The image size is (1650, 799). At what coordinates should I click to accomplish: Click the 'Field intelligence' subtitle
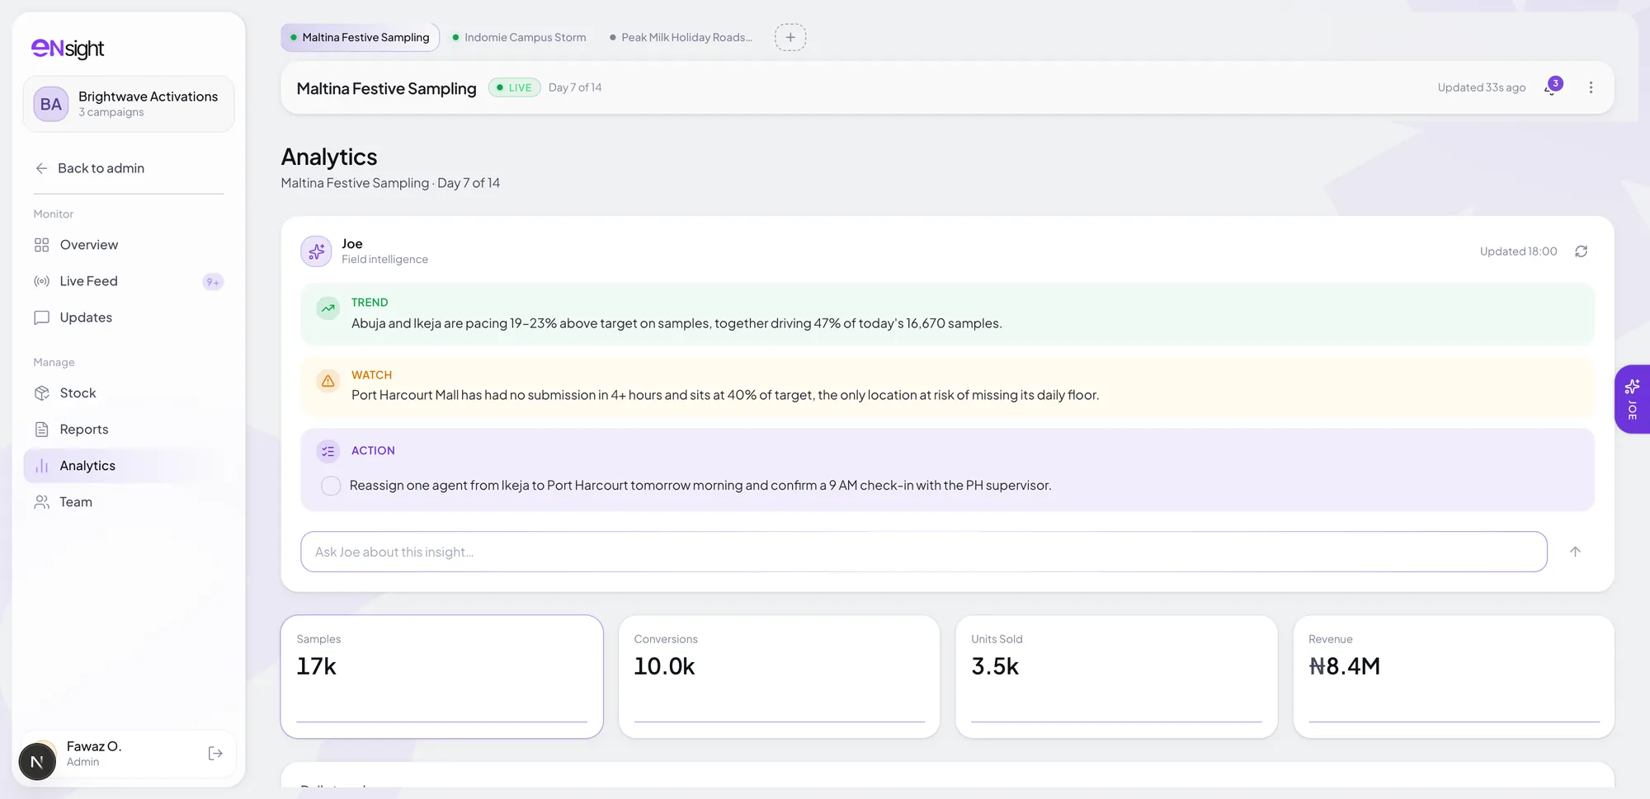click(385, 259)
